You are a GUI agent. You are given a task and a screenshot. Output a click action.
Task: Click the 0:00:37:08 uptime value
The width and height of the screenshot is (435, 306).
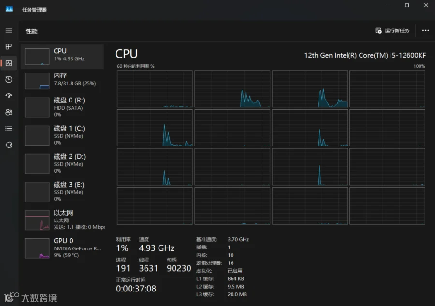pyautogui.click(x=136, y=289)
